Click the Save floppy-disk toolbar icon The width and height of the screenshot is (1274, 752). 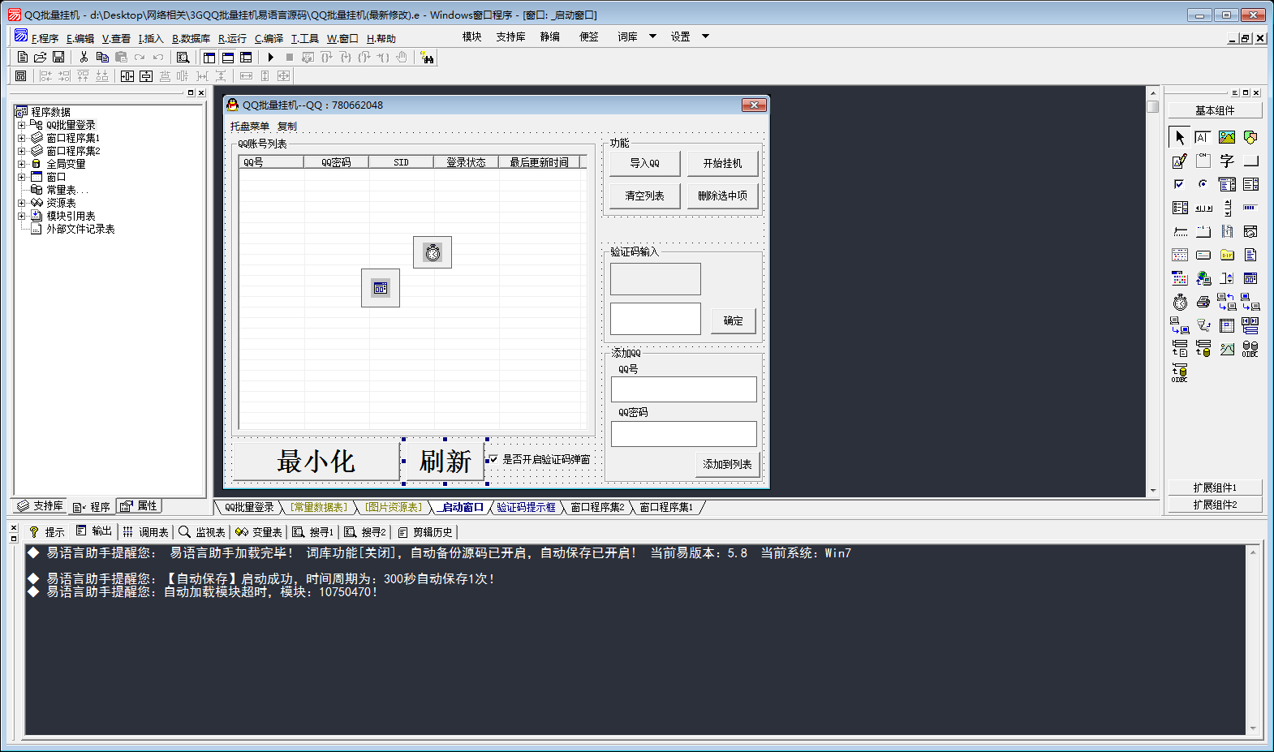[58, 58]
